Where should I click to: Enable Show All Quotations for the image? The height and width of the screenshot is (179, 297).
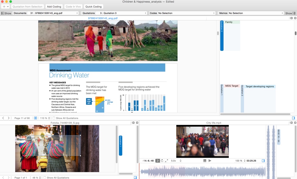[x=45, y=177]
